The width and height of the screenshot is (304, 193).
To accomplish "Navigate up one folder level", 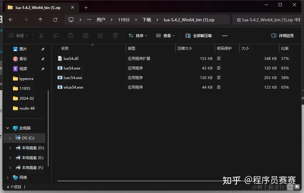I will tap(40, 19).
